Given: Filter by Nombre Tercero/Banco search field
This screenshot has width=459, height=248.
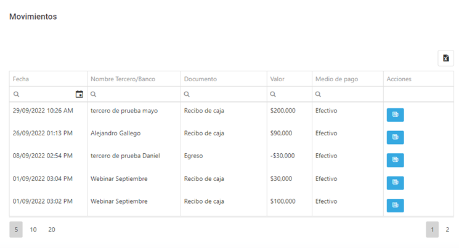Looking at the screenshot, I should [134, 94].
